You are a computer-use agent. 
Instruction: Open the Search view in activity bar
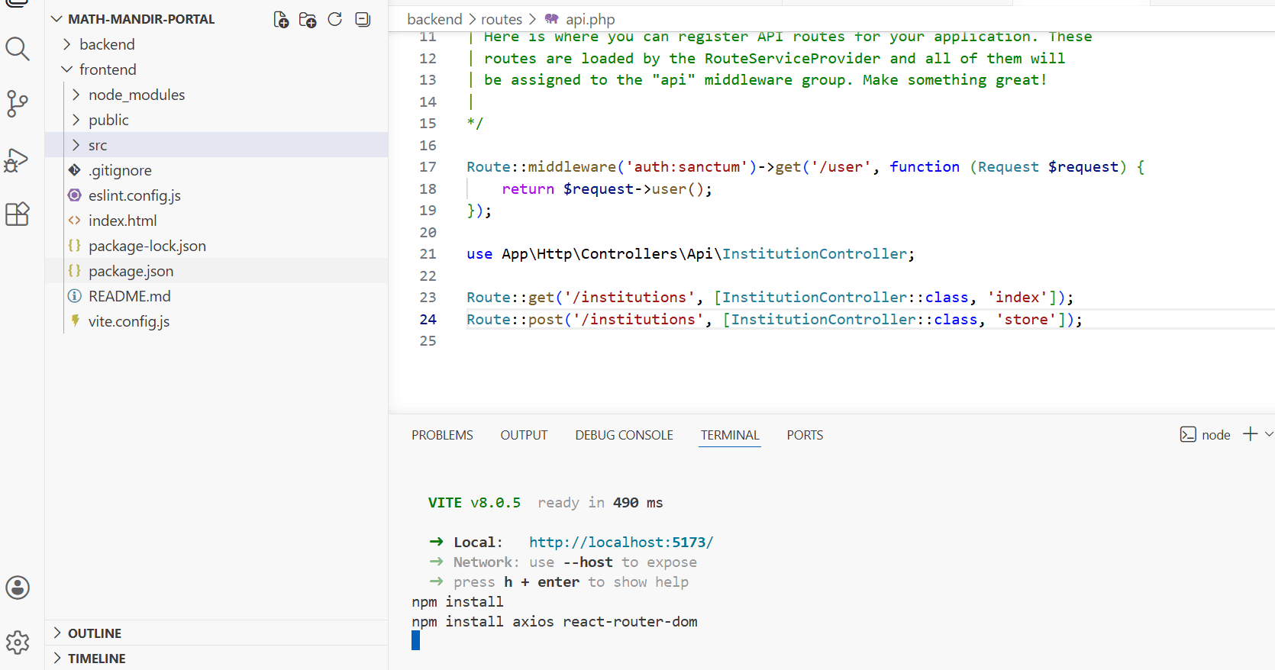tap(18, 49)
